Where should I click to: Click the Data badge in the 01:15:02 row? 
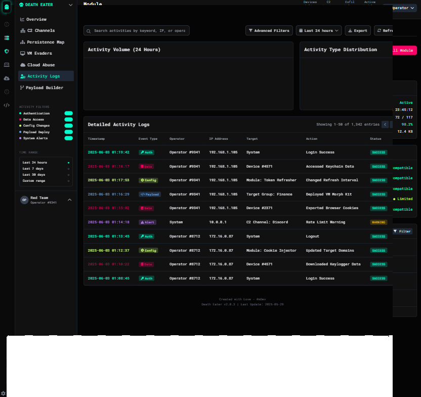point(146,208)
